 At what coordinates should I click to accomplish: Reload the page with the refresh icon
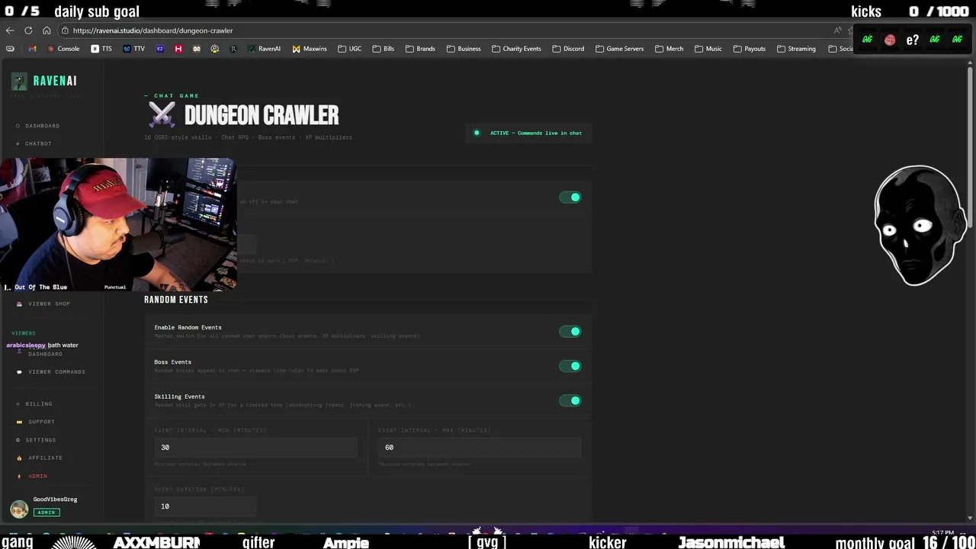28,30
